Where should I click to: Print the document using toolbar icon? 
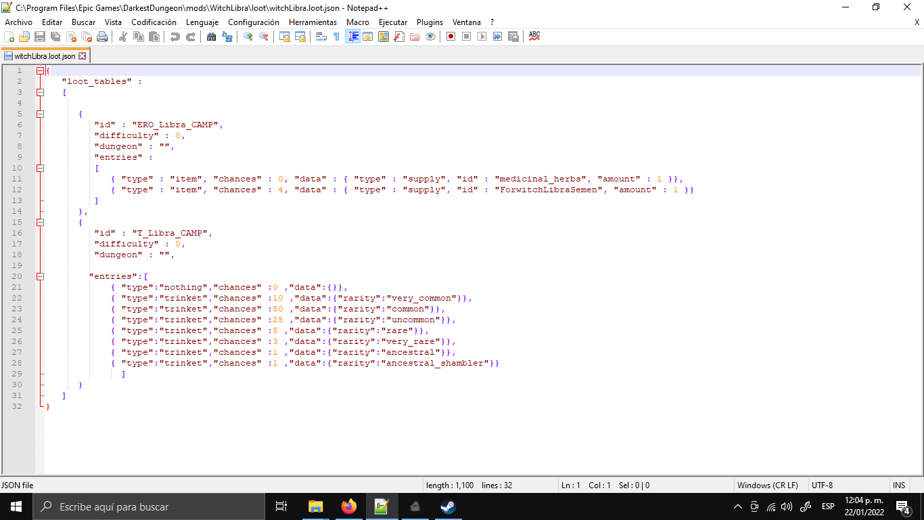tap(102, 37)
